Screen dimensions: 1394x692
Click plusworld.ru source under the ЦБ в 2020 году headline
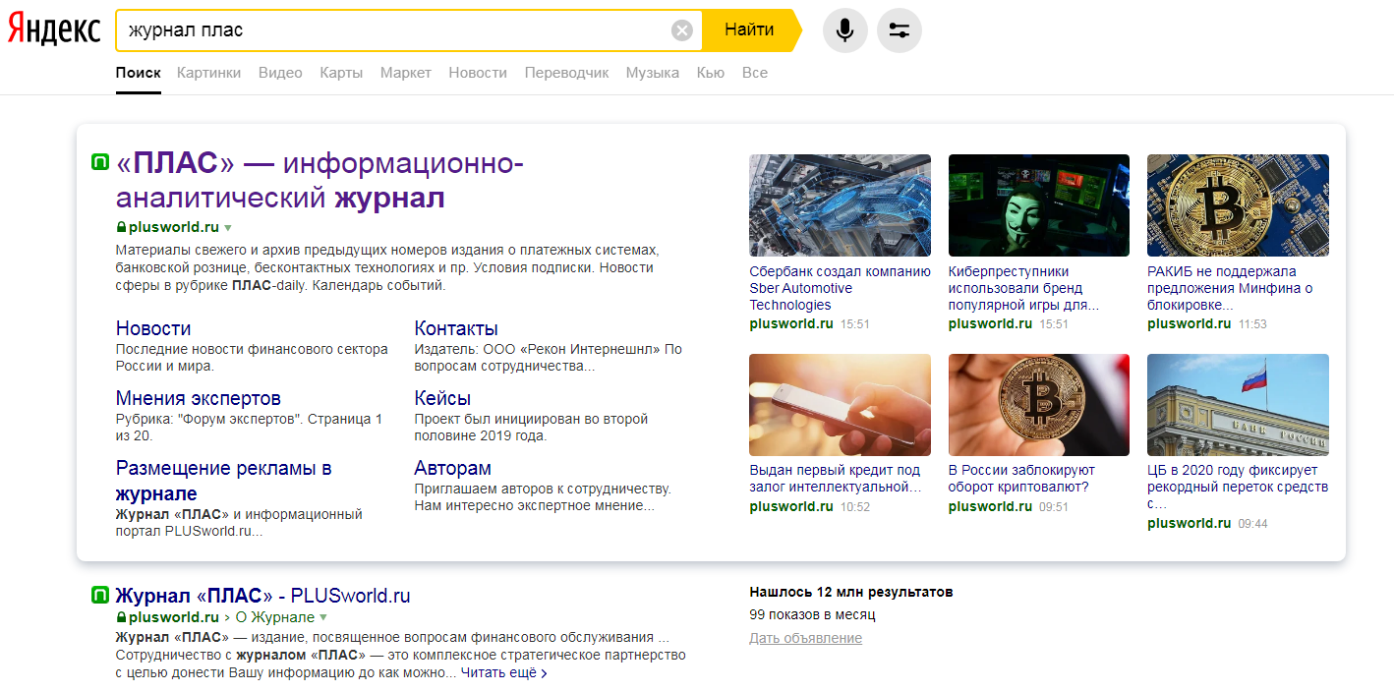(1190, 523)
